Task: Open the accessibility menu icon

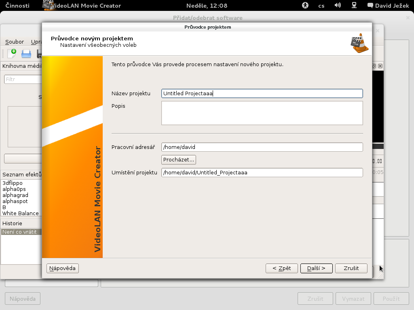Action: click(305, 5)
